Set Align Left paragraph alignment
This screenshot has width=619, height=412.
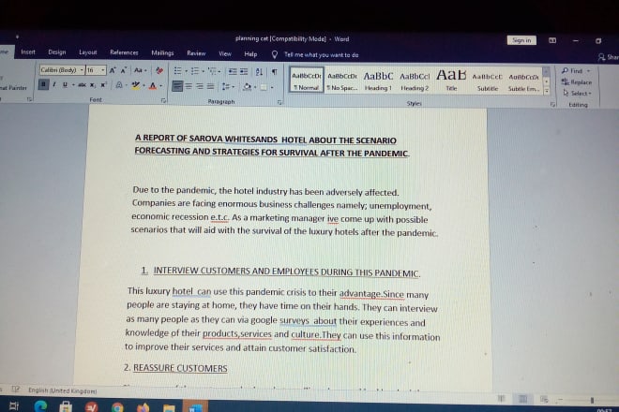click(x=177, y=85)
